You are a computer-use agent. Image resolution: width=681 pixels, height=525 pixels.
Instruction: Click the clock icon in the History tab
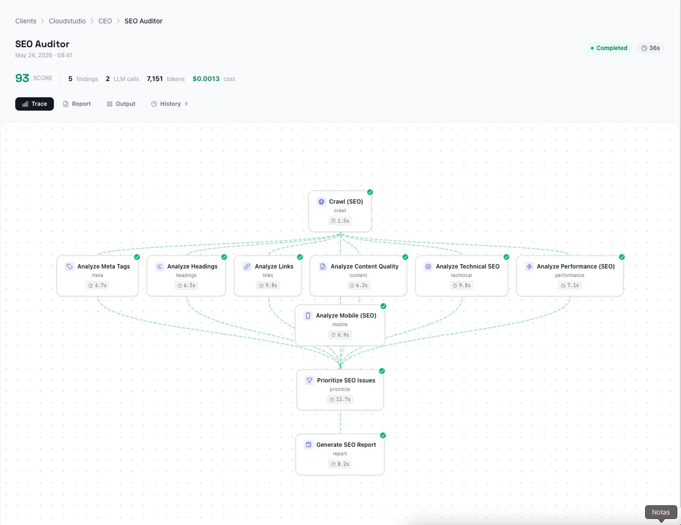point(154,104)
